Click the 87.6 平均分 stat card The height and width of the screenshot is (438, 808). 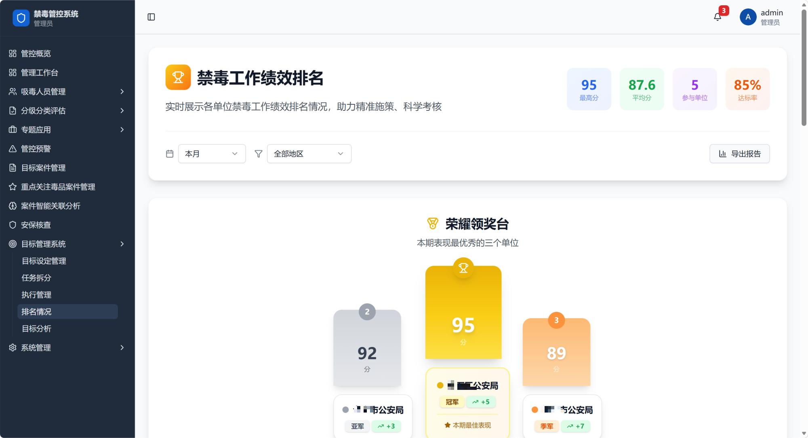(x=642, y=89)
